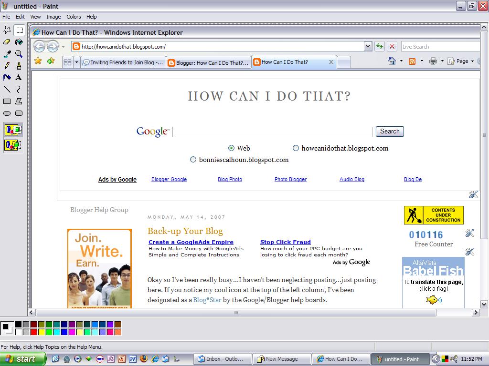Click the Quick Tabs grid icon
The image size is (489, 366).
click(x=67, y=62)
